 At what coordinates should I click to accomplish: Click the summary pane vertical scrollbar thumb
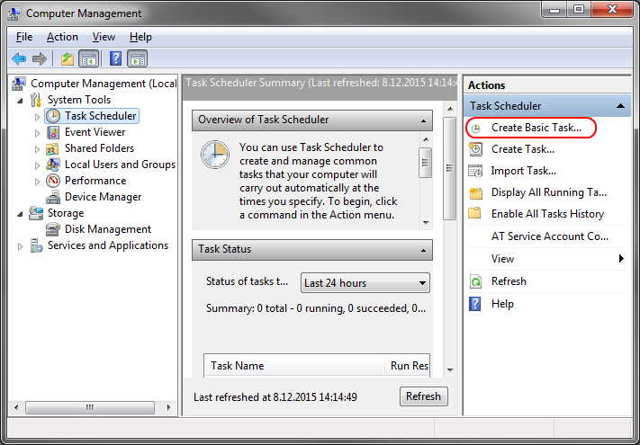449,168
